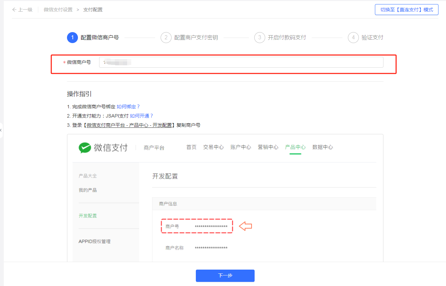Click 验证支付 step label
The width and height of the screenshot is (446, 286).
373,38
